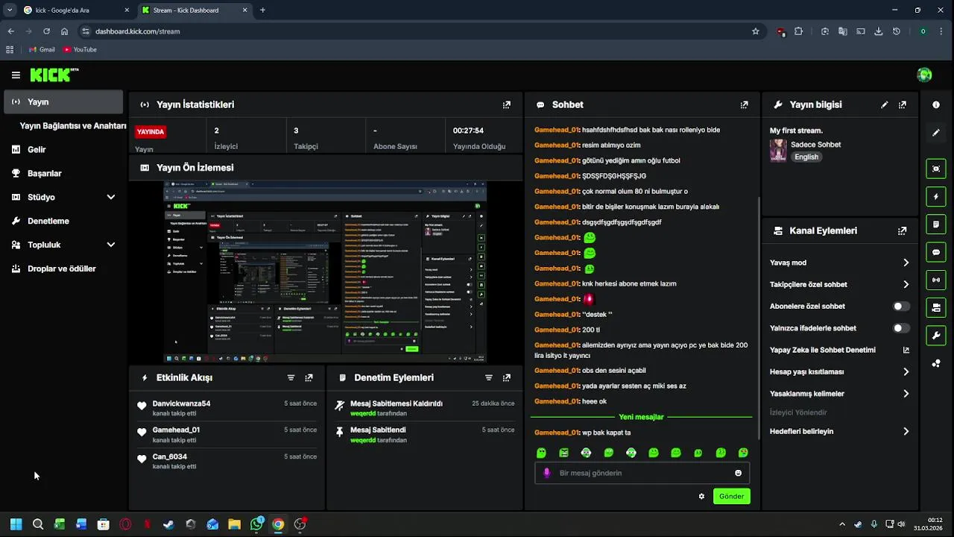Toggle channel actions widget in right rail
The height and width of the screenshot is (537, 954).
936,307
